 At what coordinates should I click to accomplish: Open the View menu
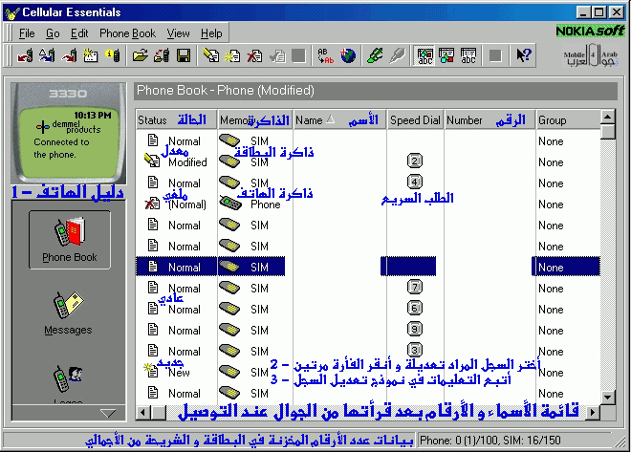click(x=178, y=33)
